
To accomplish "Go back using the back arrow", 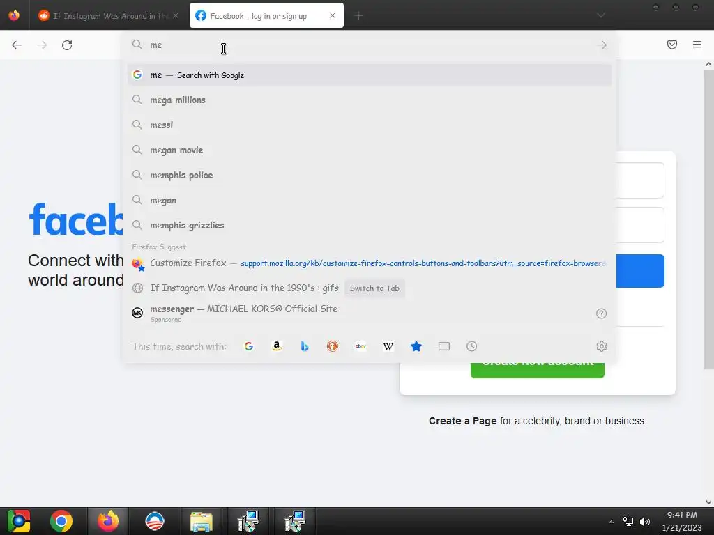I will (17, 45).
